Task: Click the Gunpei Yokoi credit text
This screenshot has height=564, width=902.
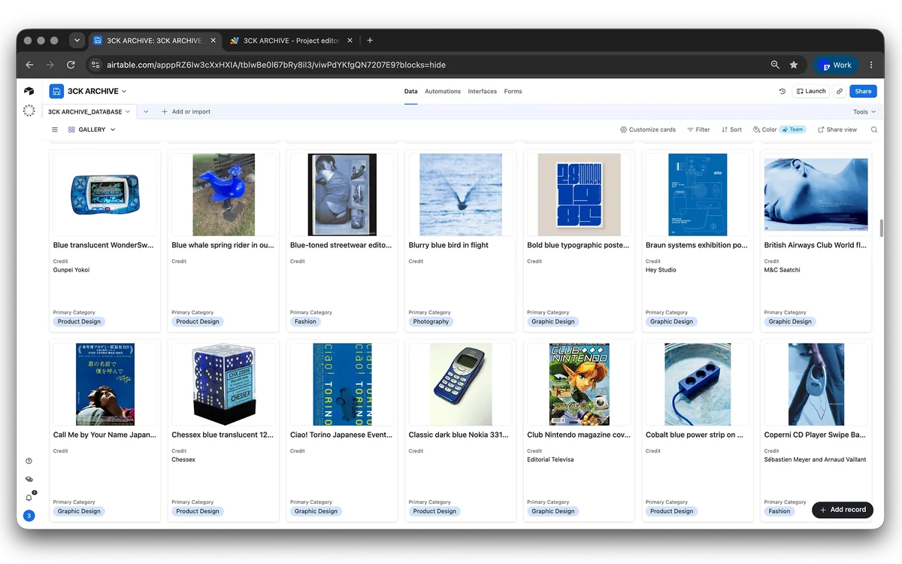Action: click(71, 270)
